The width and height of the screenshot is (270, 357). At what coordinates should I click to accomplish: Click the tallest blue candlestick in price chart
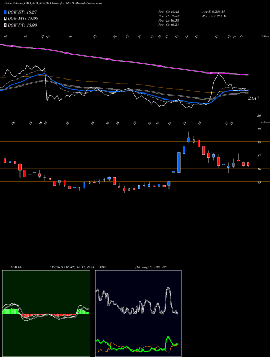(179, 162)
